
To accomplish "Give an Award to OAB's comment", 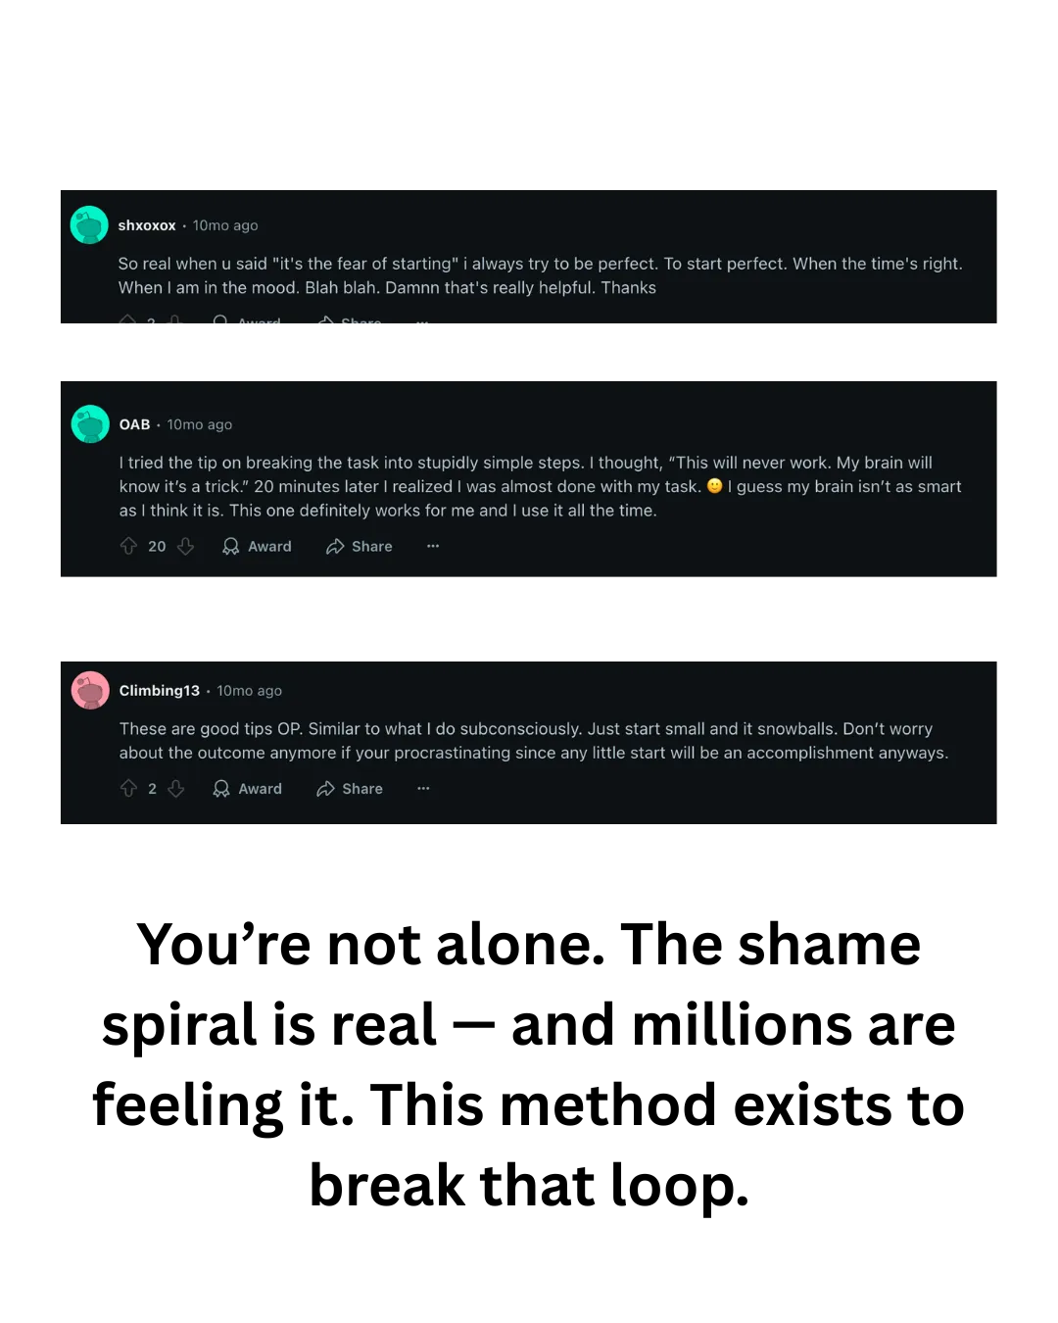I will click(x=257, y=546).
